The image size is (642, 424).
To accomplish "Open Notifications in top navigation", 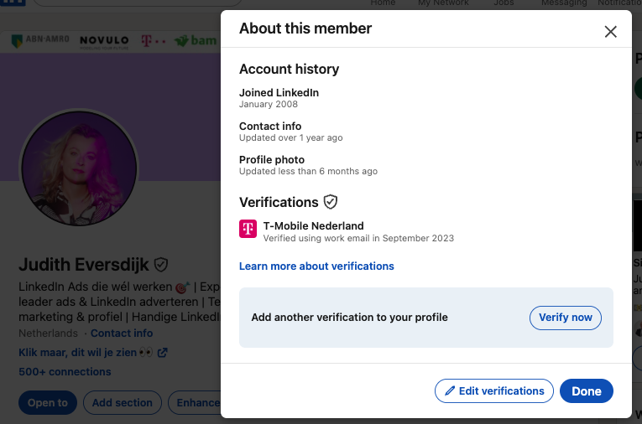I will click(x=619, y=3).
